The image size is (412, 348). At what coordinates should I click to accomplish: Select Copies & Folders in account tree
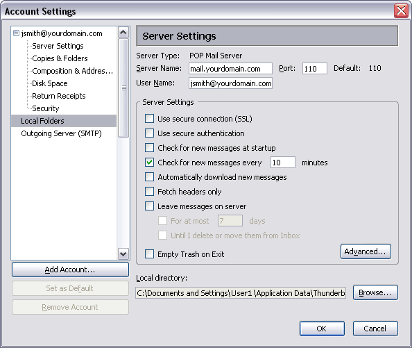click(x=60, y=58)
